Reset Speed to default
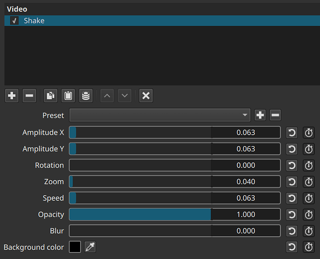 coord(292,198)
